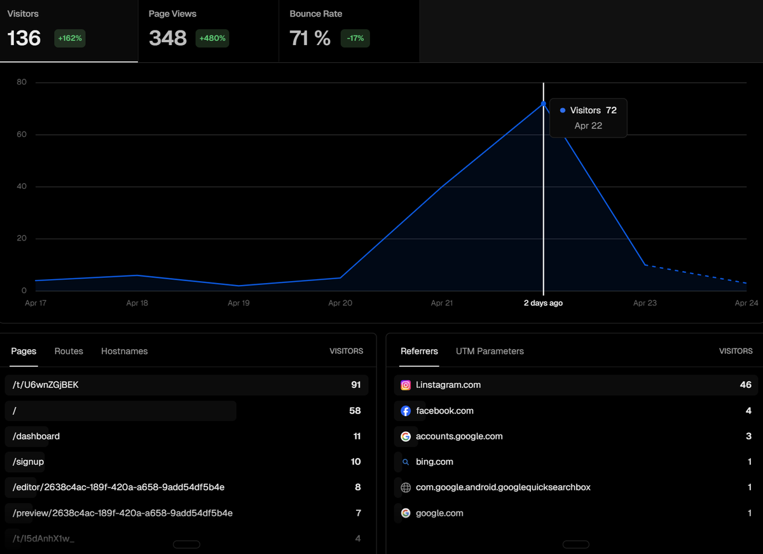Expand additional referrers with the ellipsis pill
763x554 pixels.
click(x=575, y=544)
